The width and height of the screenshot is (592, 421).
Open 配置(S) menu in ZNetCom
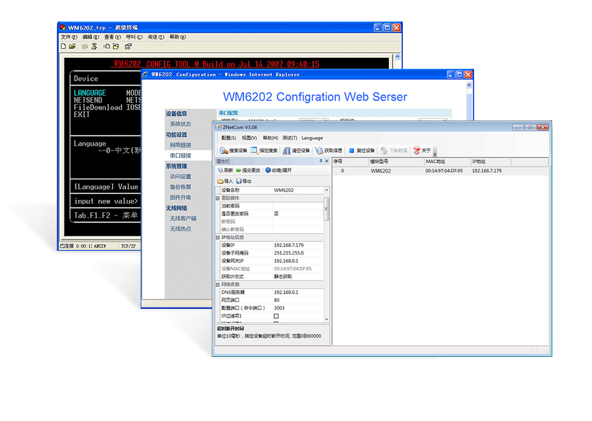(x=228, y=138)
